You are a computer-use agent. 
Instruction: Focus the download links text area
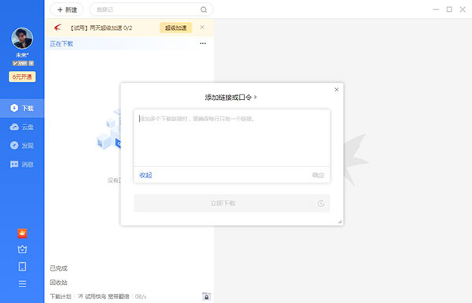click(x=232, y=138)
